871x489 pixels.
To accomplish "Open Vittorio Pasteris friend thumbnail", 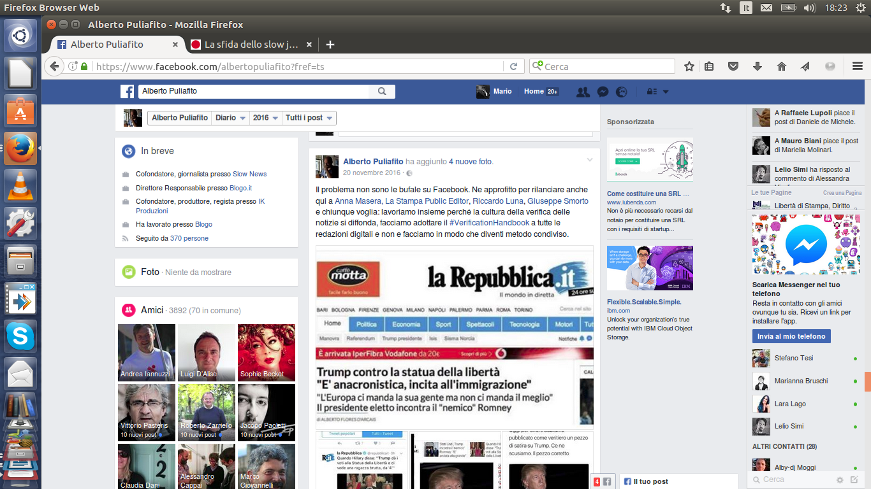I will coord(147,413).
